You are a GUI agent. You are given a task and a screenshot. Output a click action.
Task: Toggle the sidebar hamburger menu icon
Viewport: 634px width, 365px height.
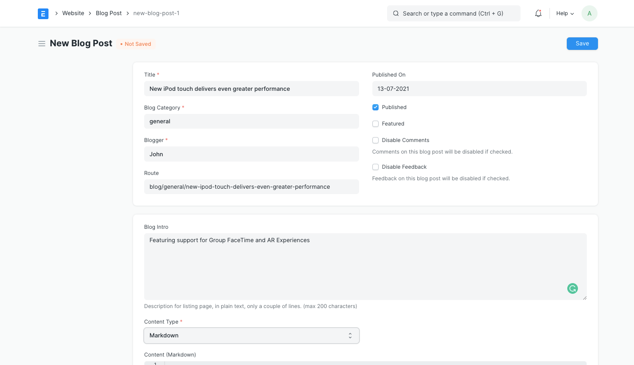click(x=42, y=44)
